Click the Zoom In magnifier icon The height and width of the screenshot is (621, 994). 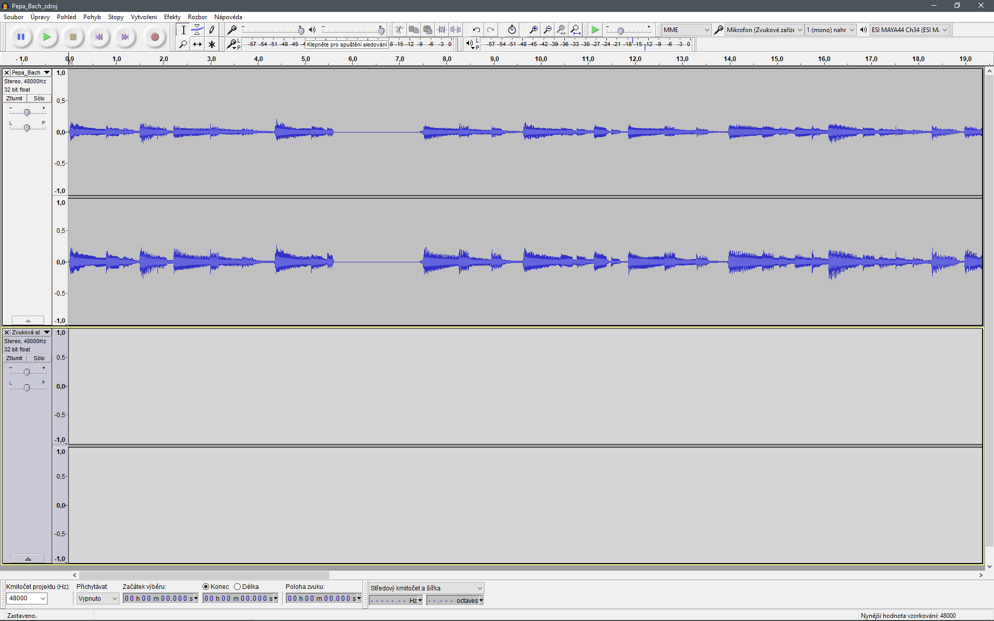point(533,30)
